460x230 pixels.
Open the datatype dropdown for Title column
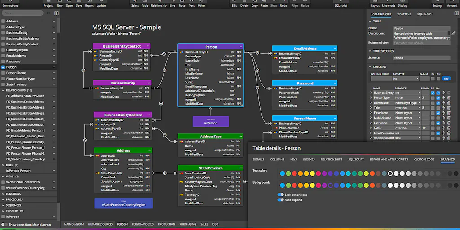click(408, 108)
